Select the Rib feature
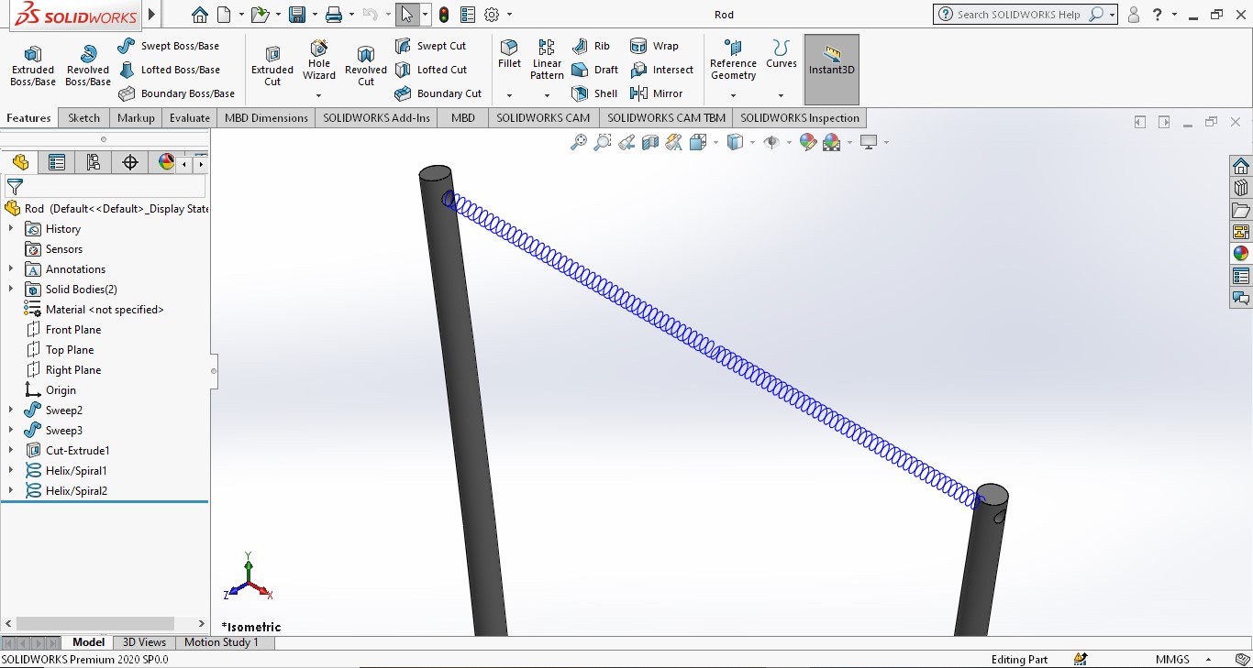Viewport: 1253px width, 668px height. click(592, 46)
